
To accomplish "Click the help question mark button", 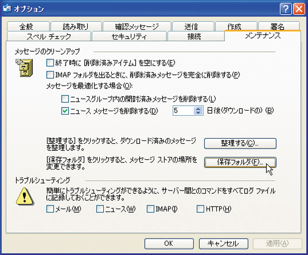I will pos(286,9).
